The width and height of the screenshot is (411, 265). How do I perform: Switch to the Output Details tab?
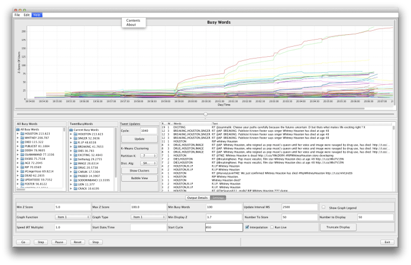point(198,198)
